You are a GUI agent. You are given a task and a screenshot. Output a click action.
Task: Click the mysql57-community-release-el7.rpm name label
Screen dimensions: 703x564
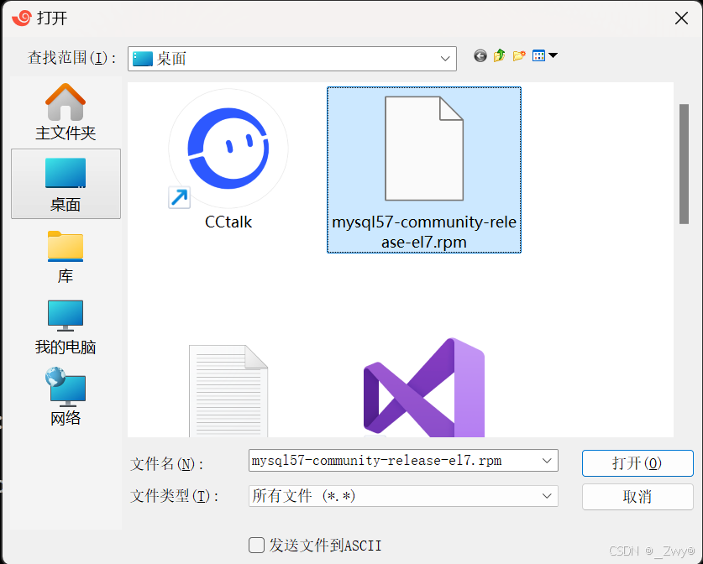coord(423,232)
